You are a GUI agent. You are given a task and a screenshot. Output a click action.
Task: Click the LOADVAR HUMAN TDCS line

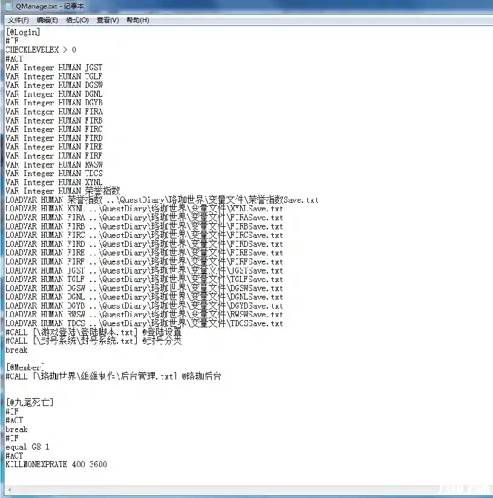144,324
